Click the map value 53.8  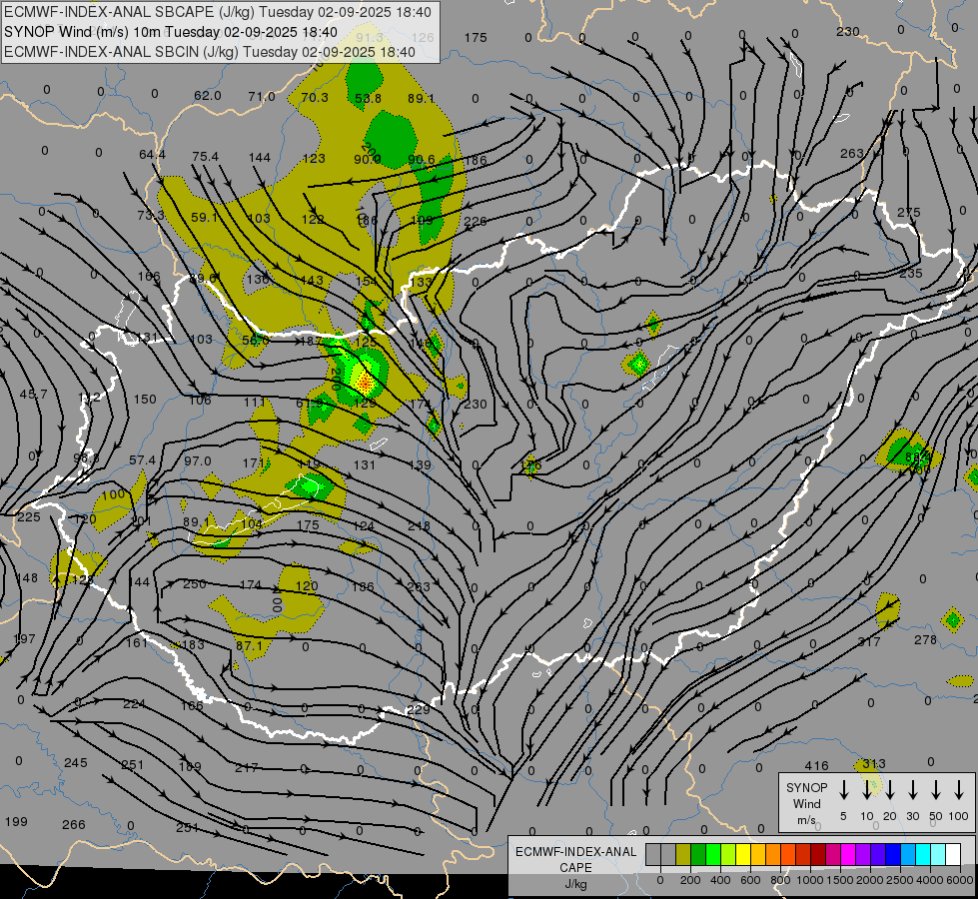coord(368,98)
